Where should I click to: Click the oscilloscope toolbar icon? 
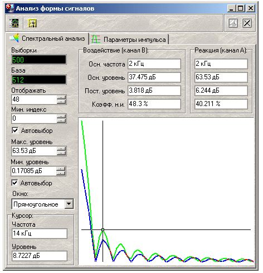point(14,23)
